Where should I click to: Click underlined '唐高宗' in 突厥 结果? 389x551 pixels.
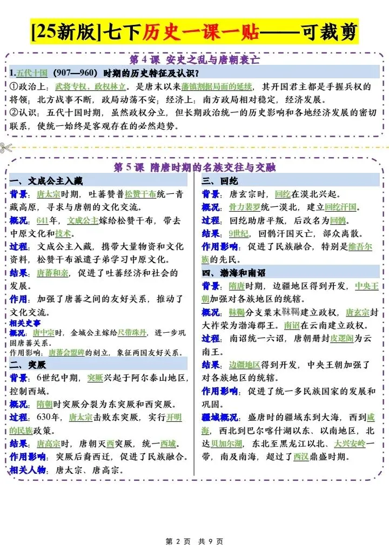pyautogui.click(x=49, y=444)
